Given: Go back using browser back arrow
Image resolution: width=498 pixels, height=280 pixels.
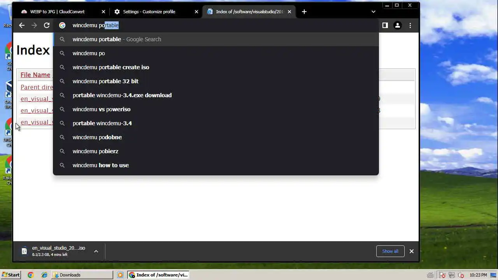Looking at the screenshot, I should point(22,25).
